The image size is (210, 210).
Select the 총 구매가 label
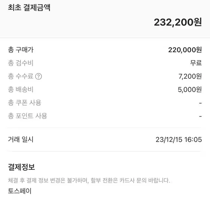(21, 50)
